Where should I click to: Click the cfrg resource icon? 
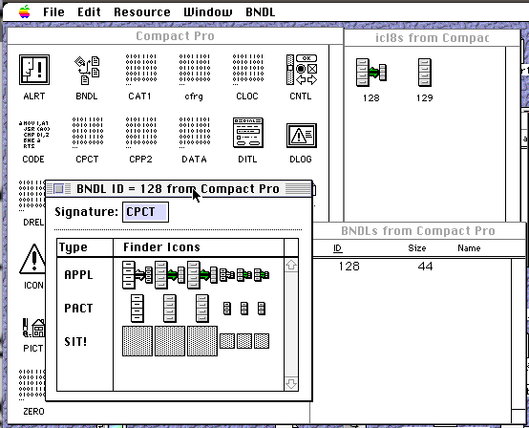tap(195, 70)
